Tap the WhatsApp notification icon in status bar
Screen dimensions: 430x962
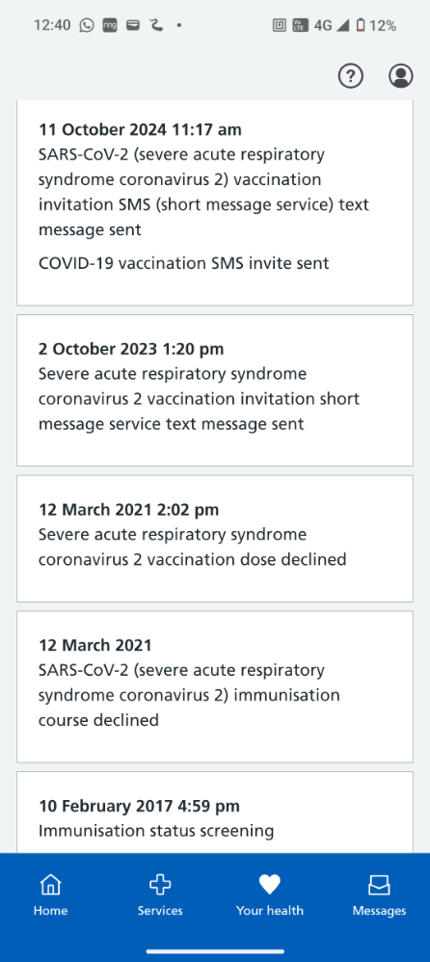point(87,25)
